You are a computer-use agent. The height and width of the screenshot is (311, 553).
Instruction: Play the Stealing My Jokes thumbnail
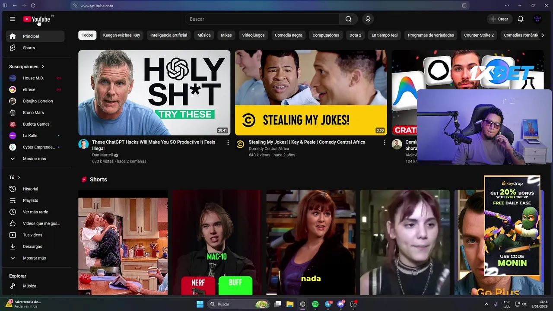[x=311, y=92]
